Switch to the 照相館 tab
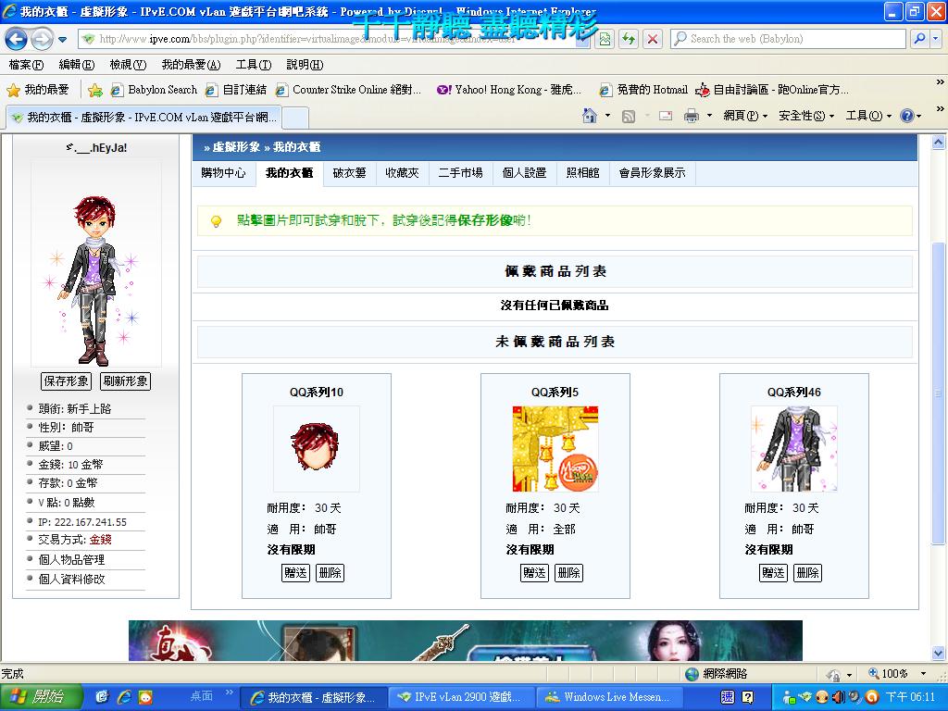The image size is (948, 711). [583, 173]
